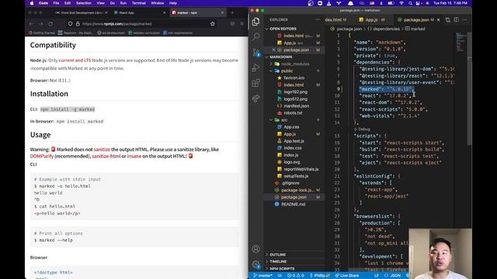The width and height of the screenshot is (497, 279).
Task: Open the Search view in VS Code activity bar
Action: coord(255,36)
